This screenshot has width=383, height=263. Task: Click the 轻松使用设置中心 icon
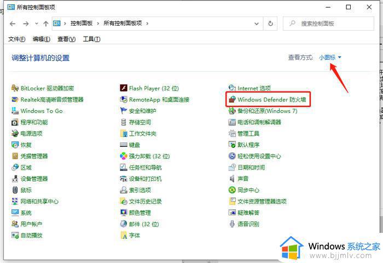pyautogui.click(x=232, y=156)
